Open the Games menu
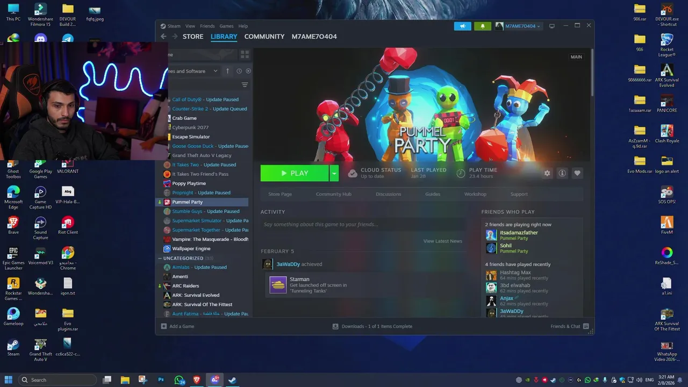The image size is (688, 387). pyautogui.click(x=226, y=26)
